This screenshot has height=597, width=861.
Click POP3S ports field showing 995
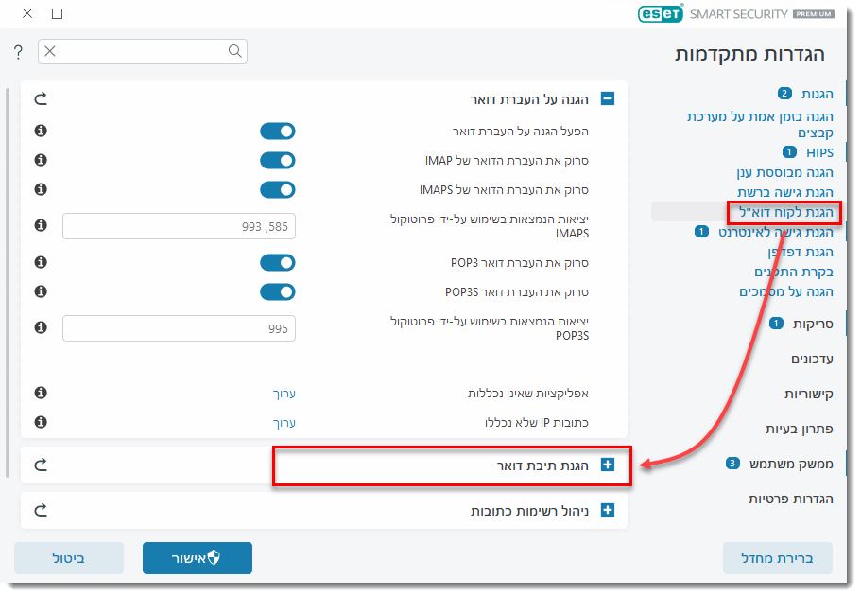[x=179, y=328]
